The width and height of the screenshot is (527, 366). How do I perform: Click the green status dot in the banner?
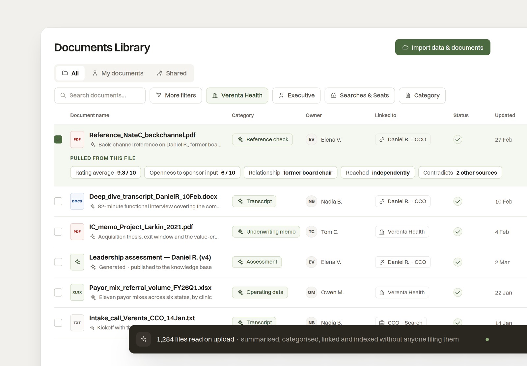[x=487, y=339]
